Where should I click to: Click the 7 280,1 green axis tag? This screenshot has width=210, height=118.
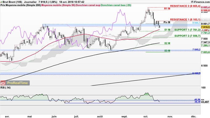tap(205, 45)
